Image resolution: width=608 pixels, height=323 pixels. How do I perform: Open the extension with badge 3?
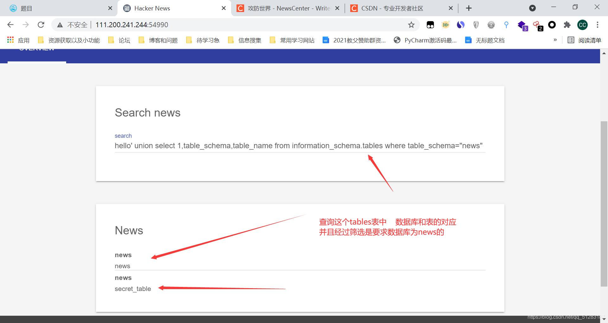coord(522,25)
